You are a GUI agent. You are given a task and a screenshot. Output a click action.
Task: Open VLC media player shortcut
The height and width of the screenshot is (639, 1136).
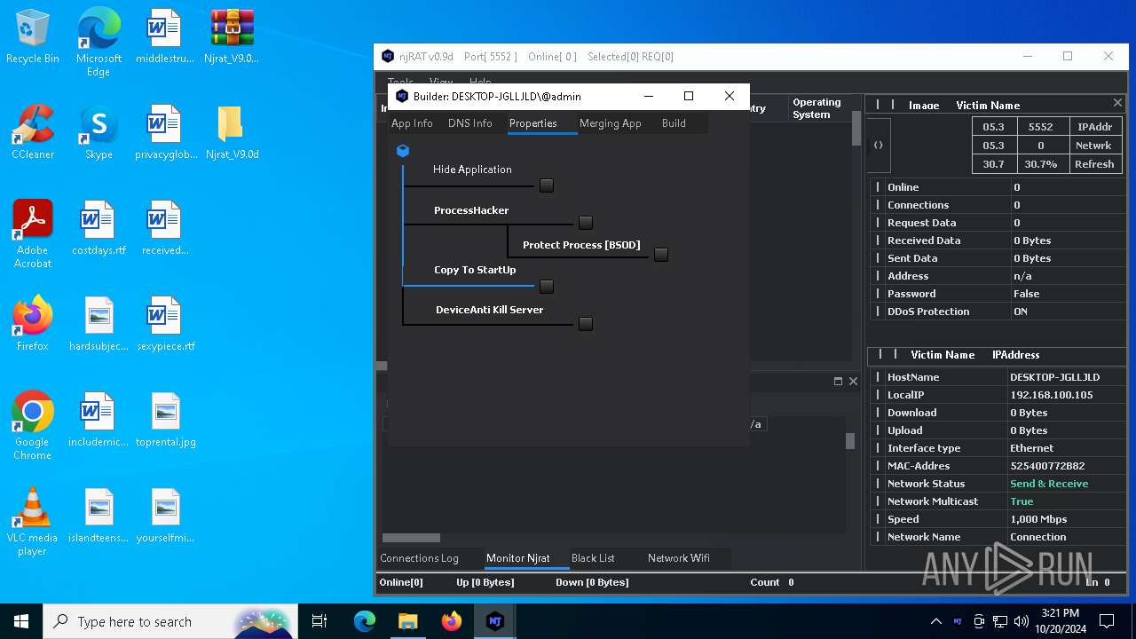(x=33, y=522)
